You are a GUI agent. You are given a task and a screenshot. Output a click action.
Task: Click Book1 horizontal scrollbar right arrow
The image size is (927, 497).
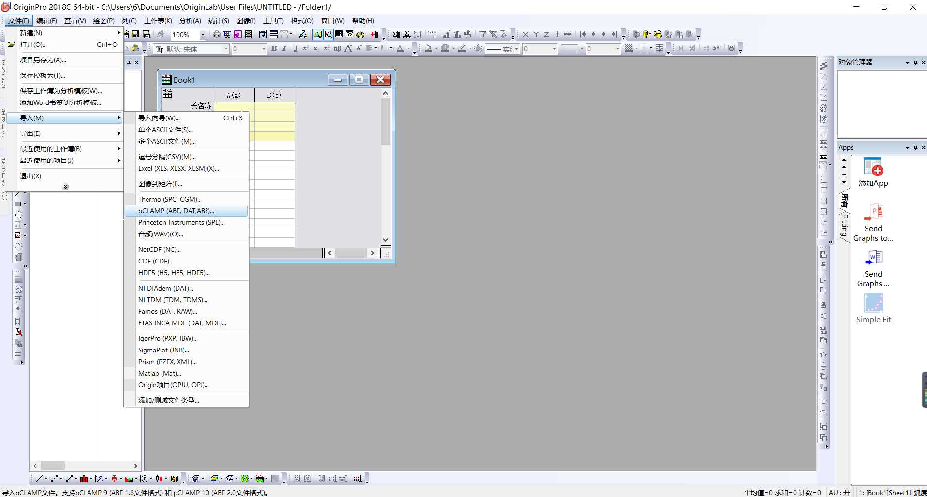(x=372, y=253)
